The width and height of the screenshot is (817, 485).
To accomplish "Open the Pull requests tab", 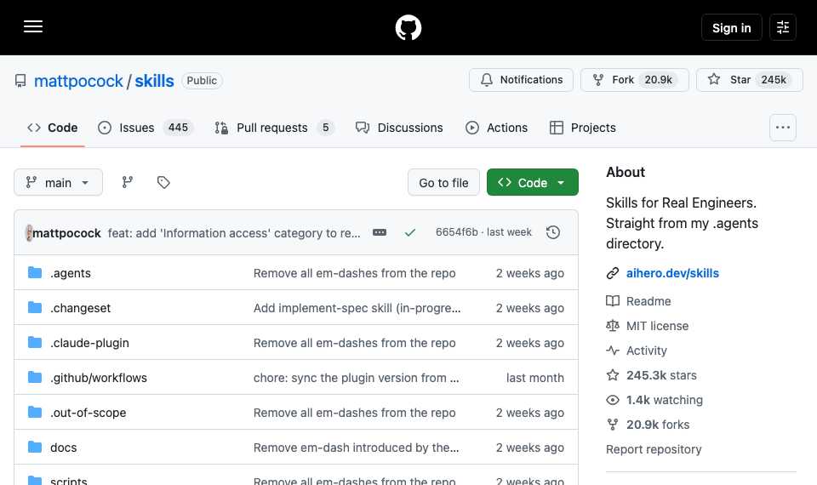I will point(274,128).
